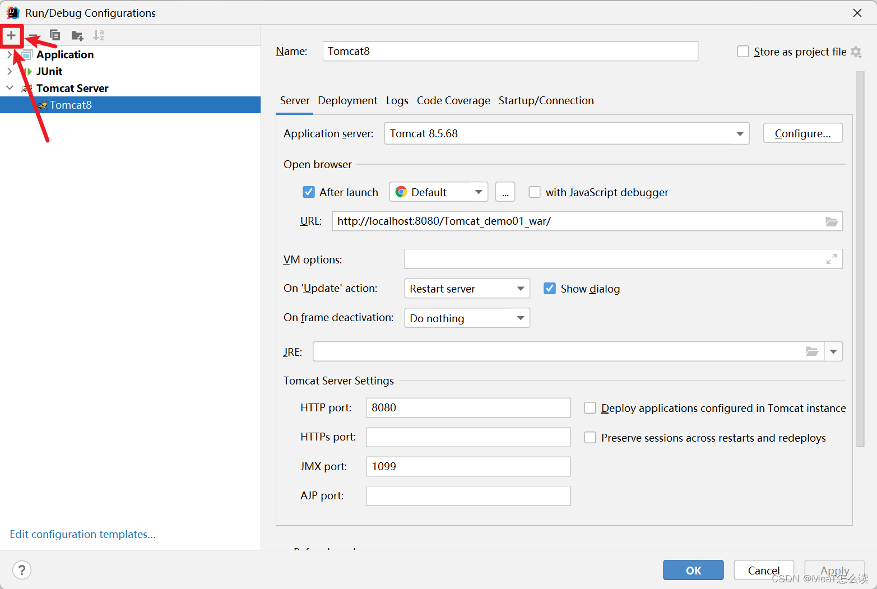Select Tomcat Server tree item label
This screenshot has width=877, height=589.
(72, 88)
